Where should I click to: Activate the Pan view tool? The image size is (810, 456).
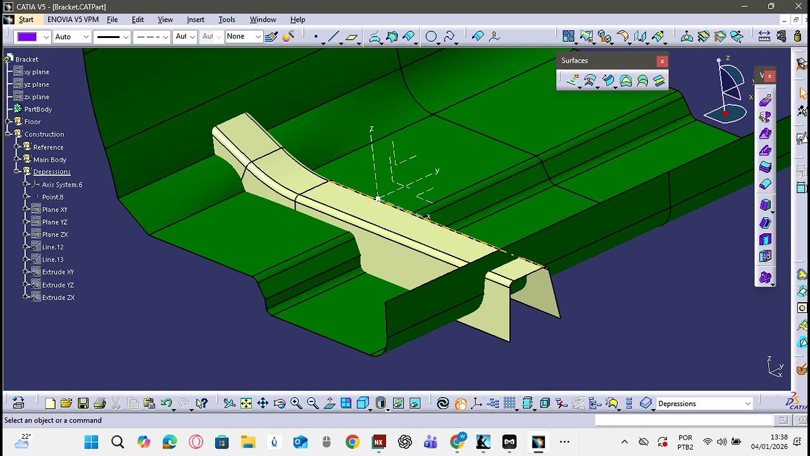(263, 403)
